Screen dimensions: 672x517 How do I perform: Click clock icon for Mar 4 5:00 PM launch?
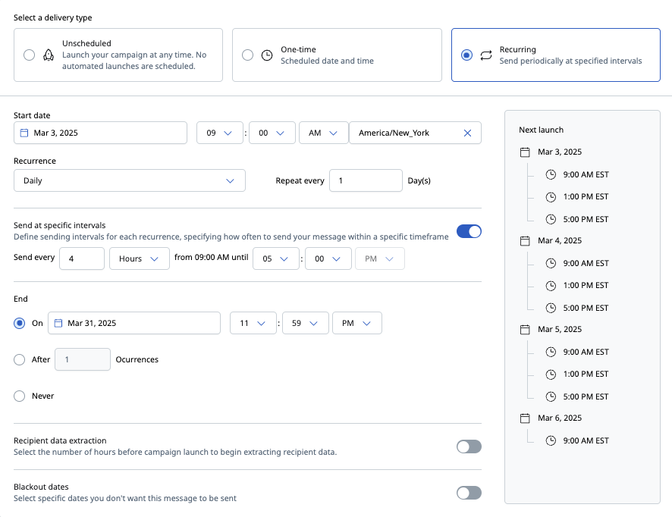(x=551, y=308)
